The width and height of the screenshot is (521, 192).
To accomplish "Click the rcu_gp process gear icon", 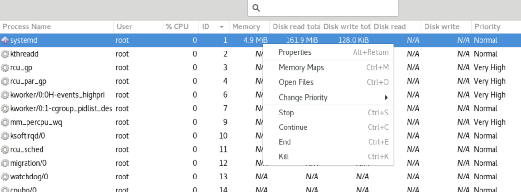I will point(5,68).
